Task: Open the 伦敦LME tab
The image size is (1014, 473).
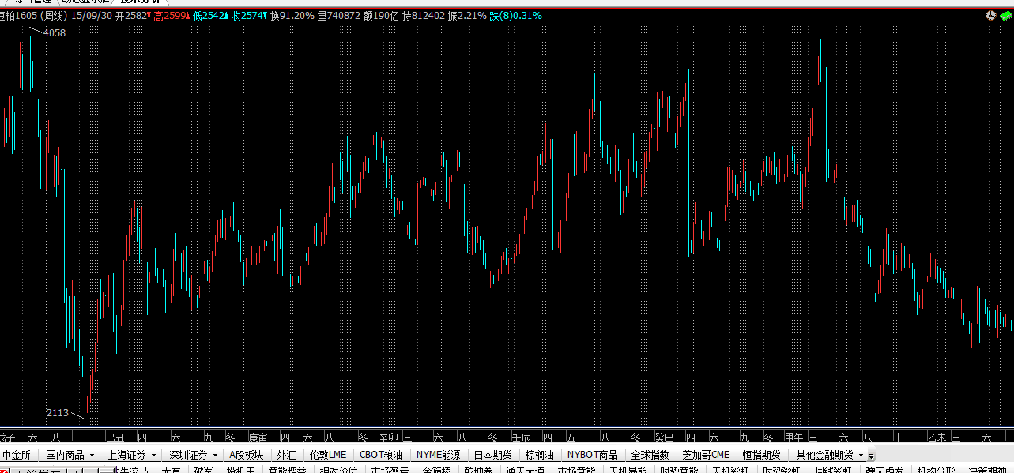Action: tap(328, 455)
